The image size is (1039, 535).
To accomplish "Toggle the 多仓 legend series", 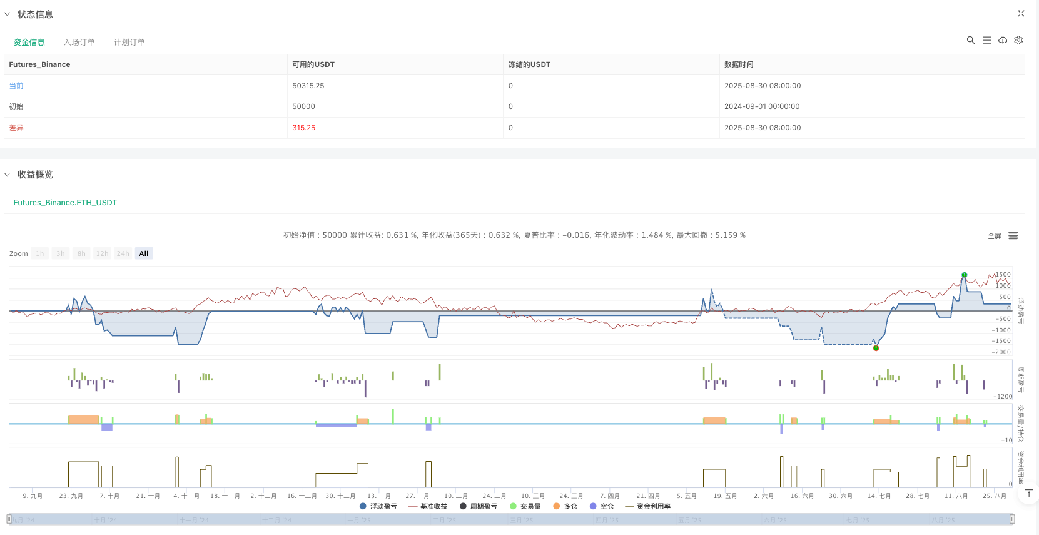I will (565, 506).
